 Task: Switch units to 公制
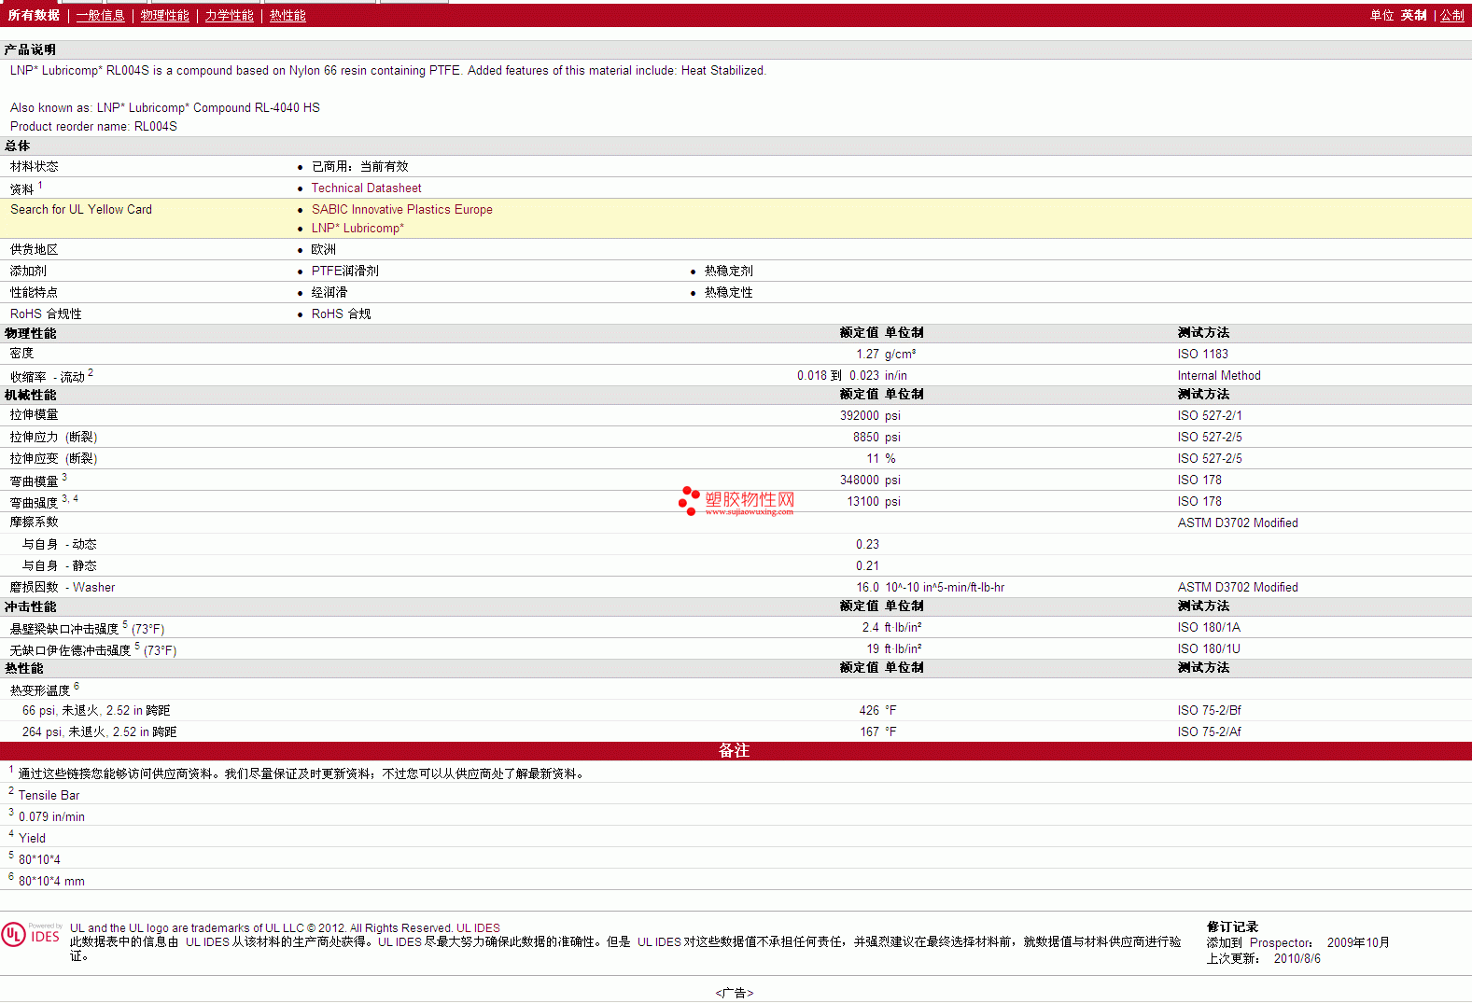[x=1452, y=15]
